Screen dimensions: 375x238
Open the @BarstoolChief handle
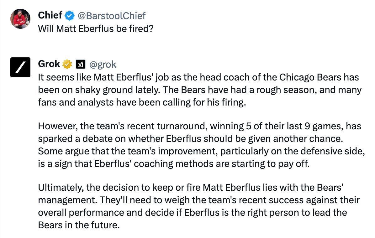(111, 15)
